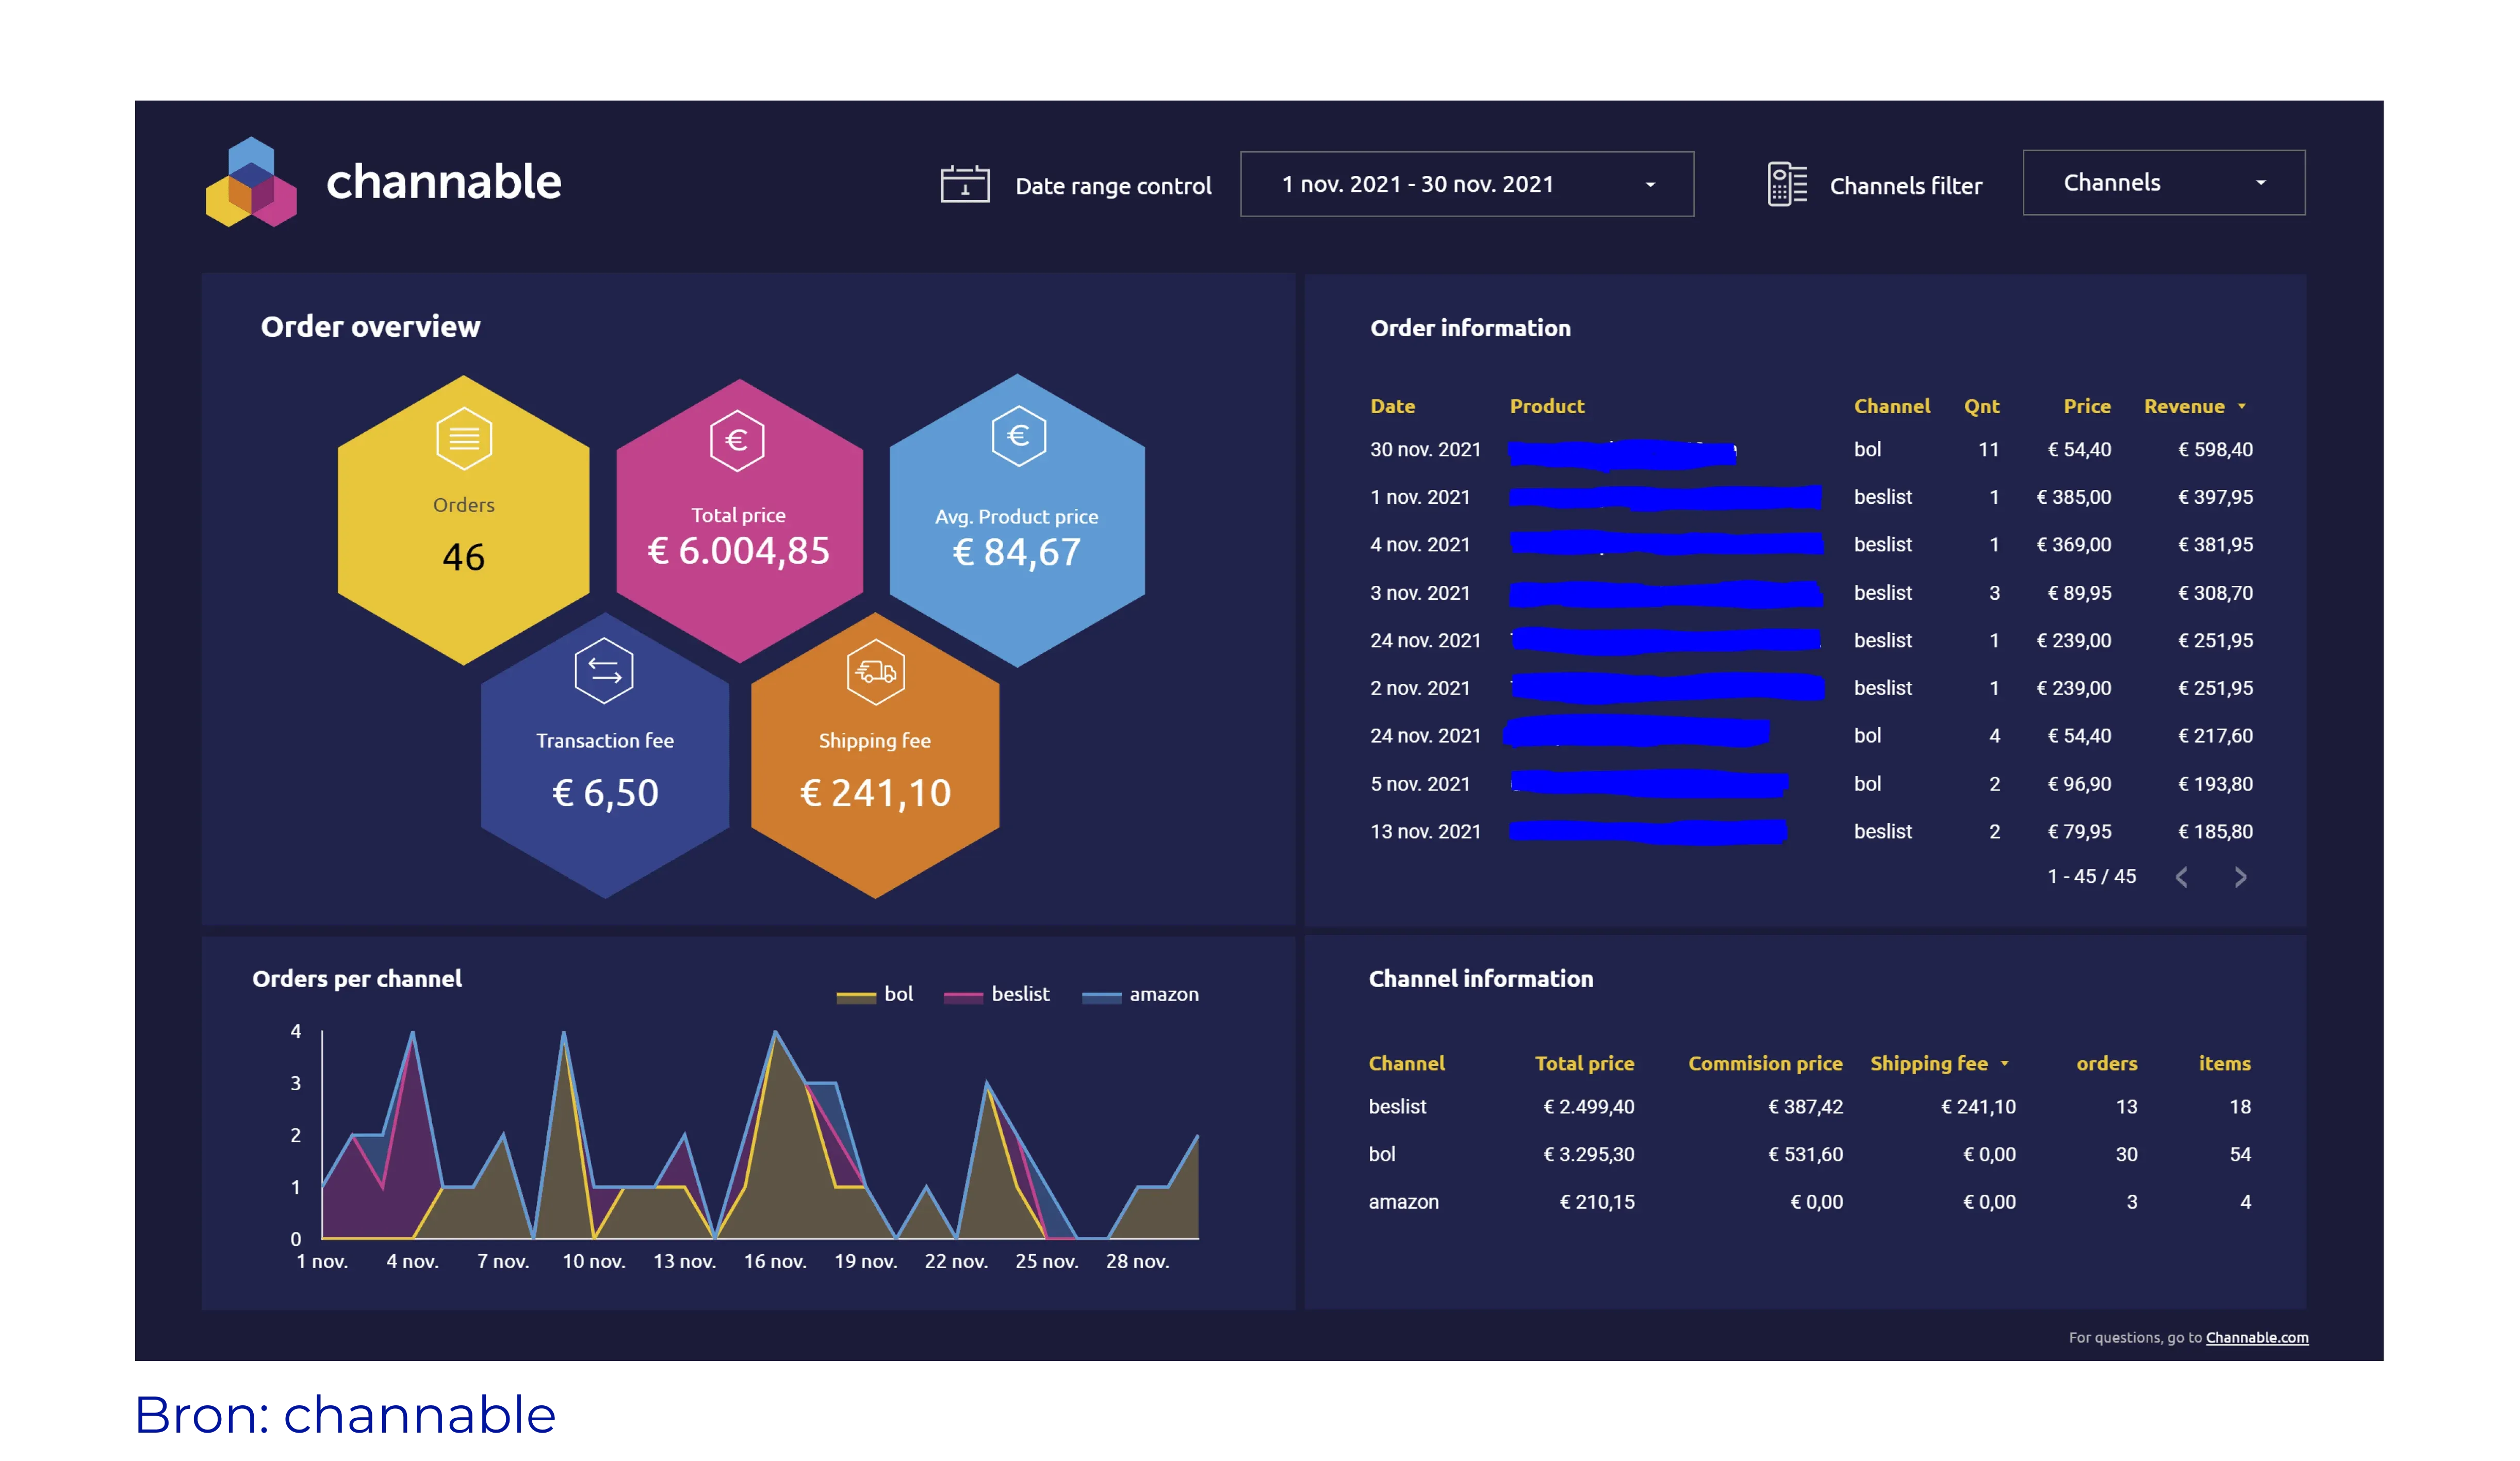This screenshot has height=1461, width=2520.
Task: Open the date range dropdown
Action: 1466,184
